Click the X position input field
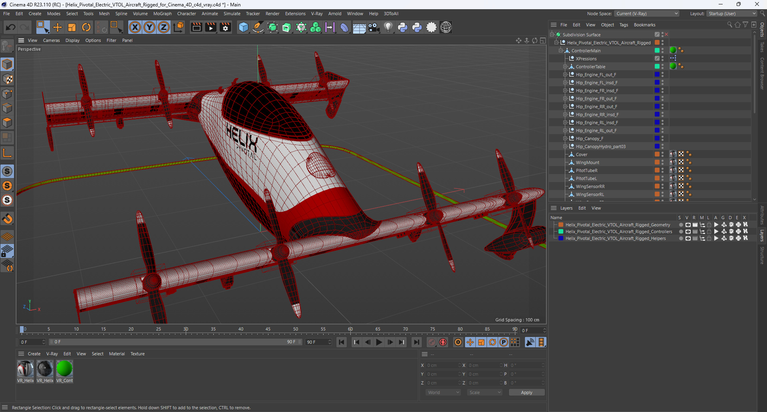Image resolution: width=767 pixels, height=412 pixels. [x=443, y=365]
